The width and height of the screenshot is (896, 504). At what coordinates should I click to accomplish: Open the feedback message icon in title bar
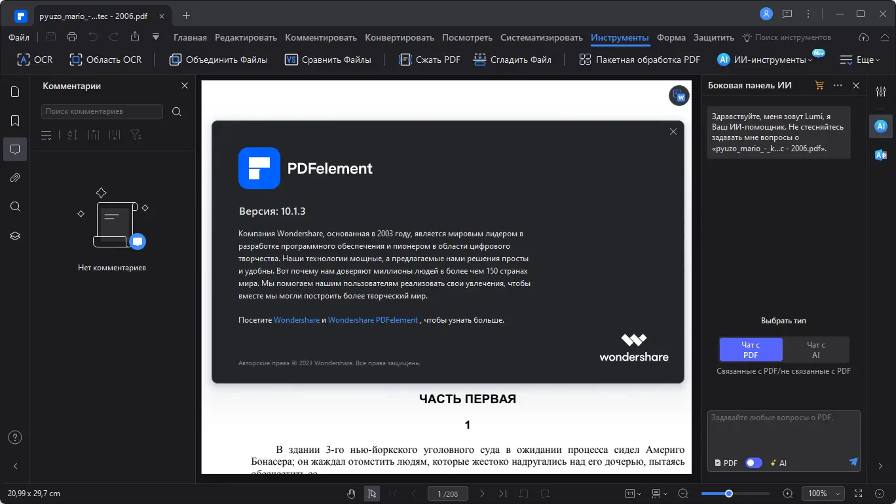pos(787,14)
